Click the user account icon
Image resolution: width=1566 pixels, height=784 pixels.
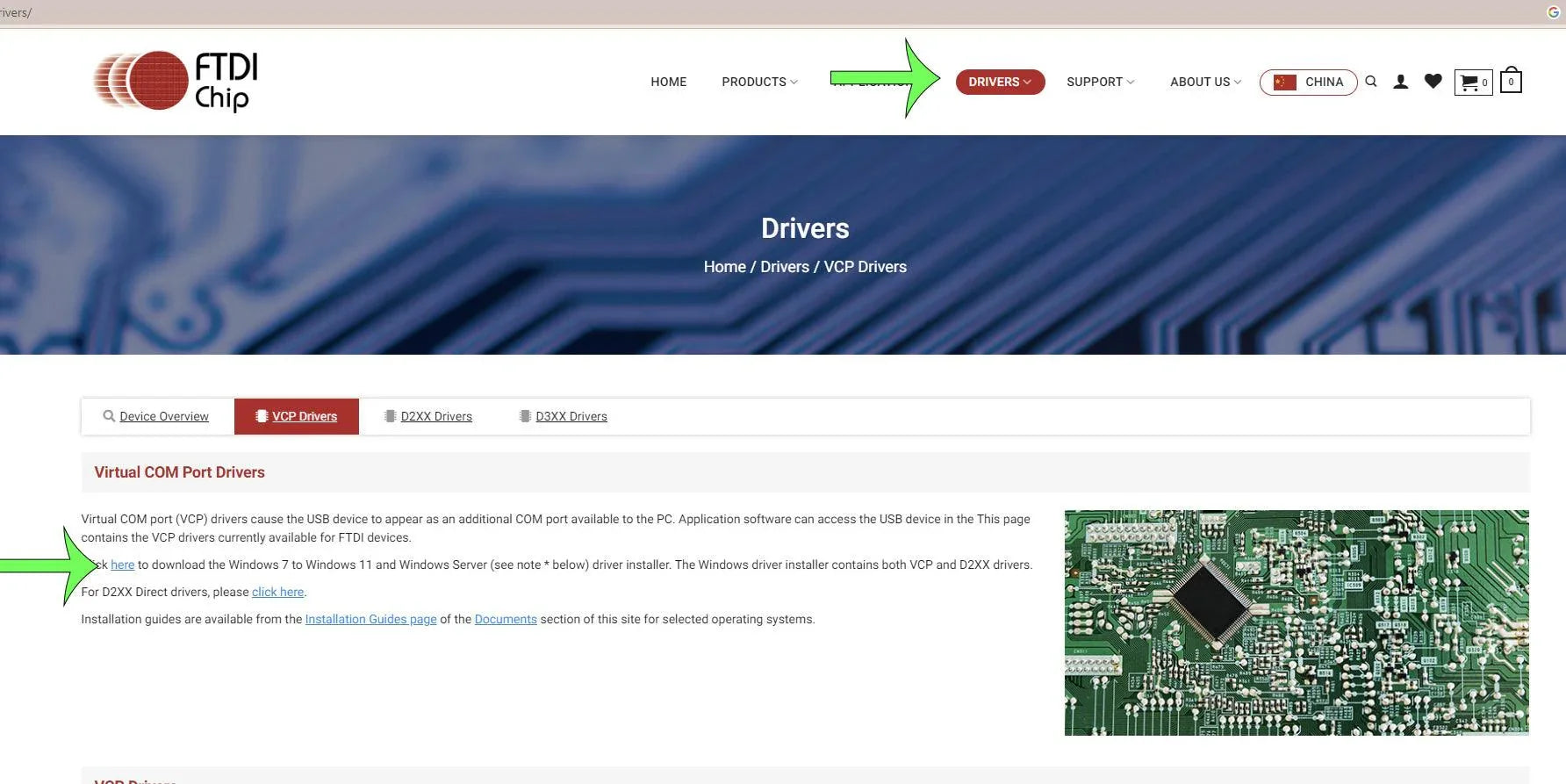click(1401, 82)
